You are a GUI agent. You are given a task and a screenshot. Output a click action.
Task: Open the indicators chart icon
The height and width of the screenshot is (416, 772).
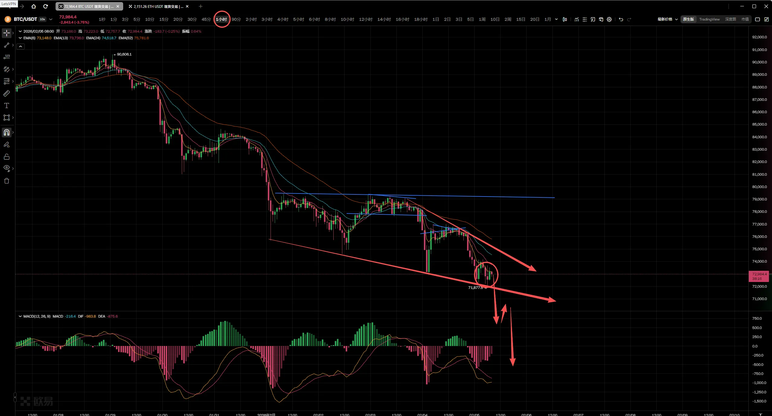577,19
